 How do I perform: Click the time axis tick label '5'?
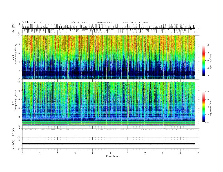(x=110, y=153)
